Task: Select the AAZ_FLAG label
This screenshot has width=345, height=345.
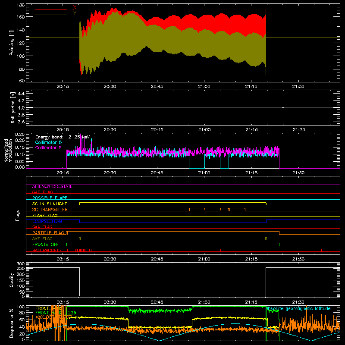Action: [42, 238]
